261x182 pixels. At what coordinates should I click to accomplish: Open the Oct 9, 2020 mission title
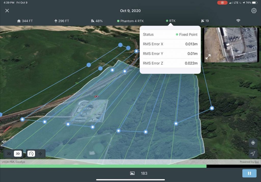[130, 11]
